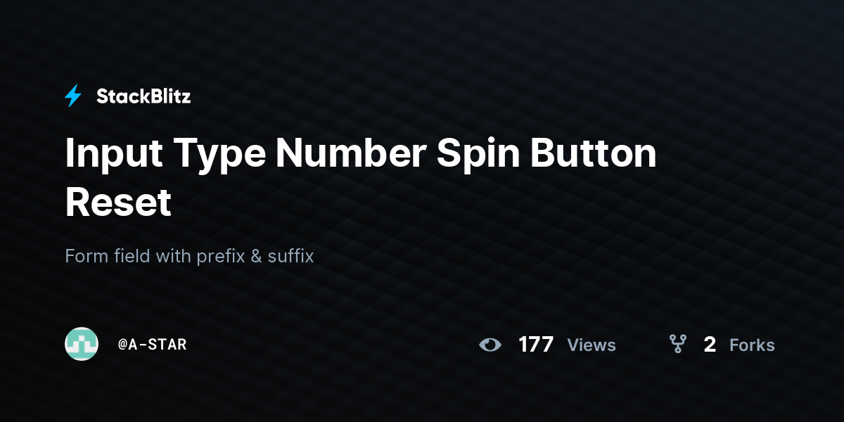The image size is (844, 422).
Task: Click the Forks label
Action: coord(752,345)
